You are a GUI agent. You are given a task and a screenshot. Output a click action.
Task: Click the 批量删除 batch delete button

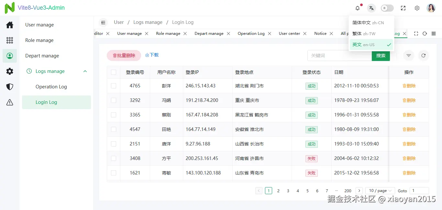click(x=124, y=55)
